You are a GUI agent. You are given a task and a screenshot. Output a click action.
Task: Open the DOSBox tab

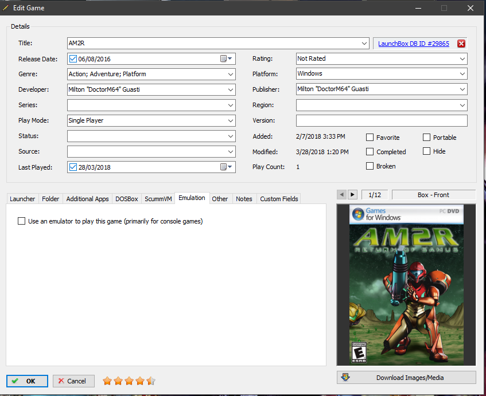[x=127, y=199]
